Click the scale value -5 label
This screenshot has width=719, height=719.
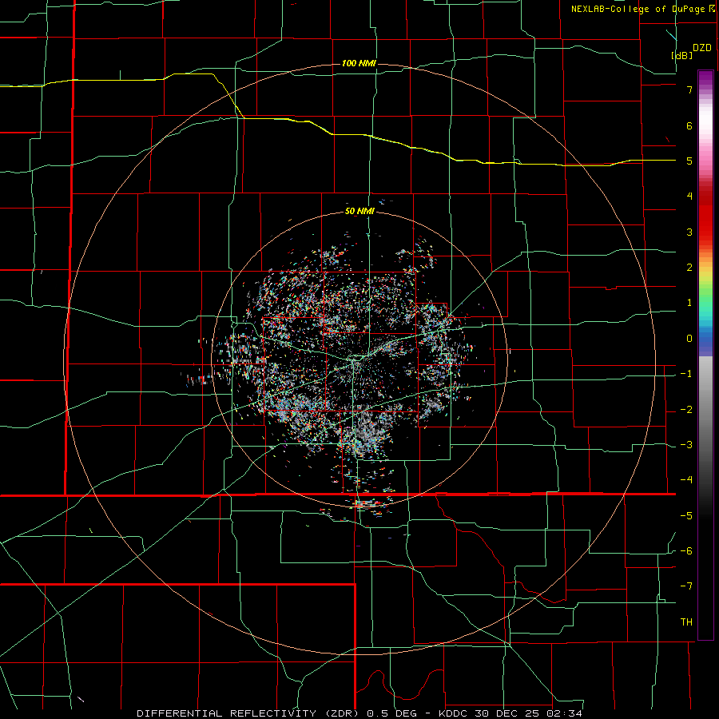[686, 516]
